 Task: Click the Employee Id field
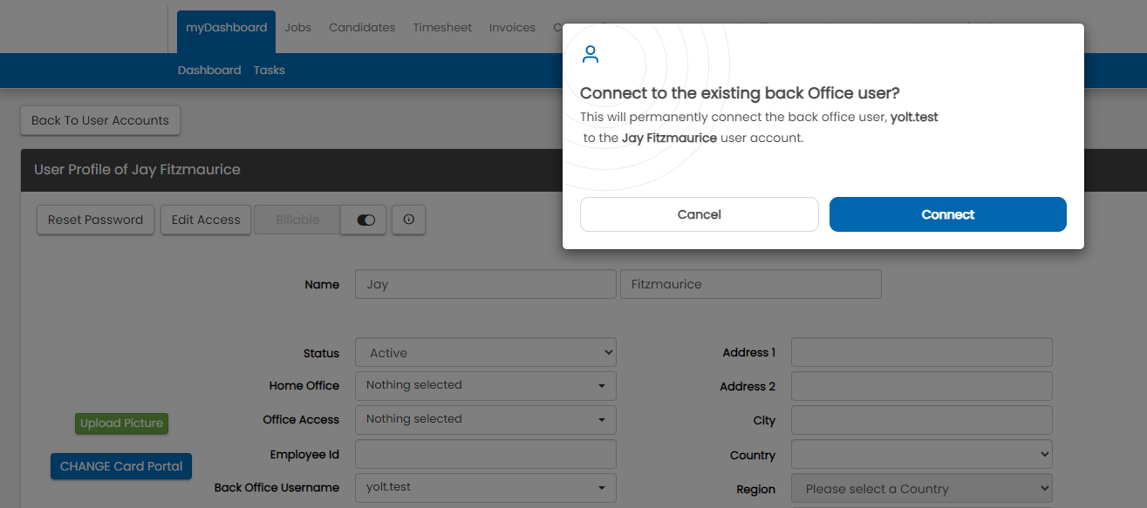[485, 454]
